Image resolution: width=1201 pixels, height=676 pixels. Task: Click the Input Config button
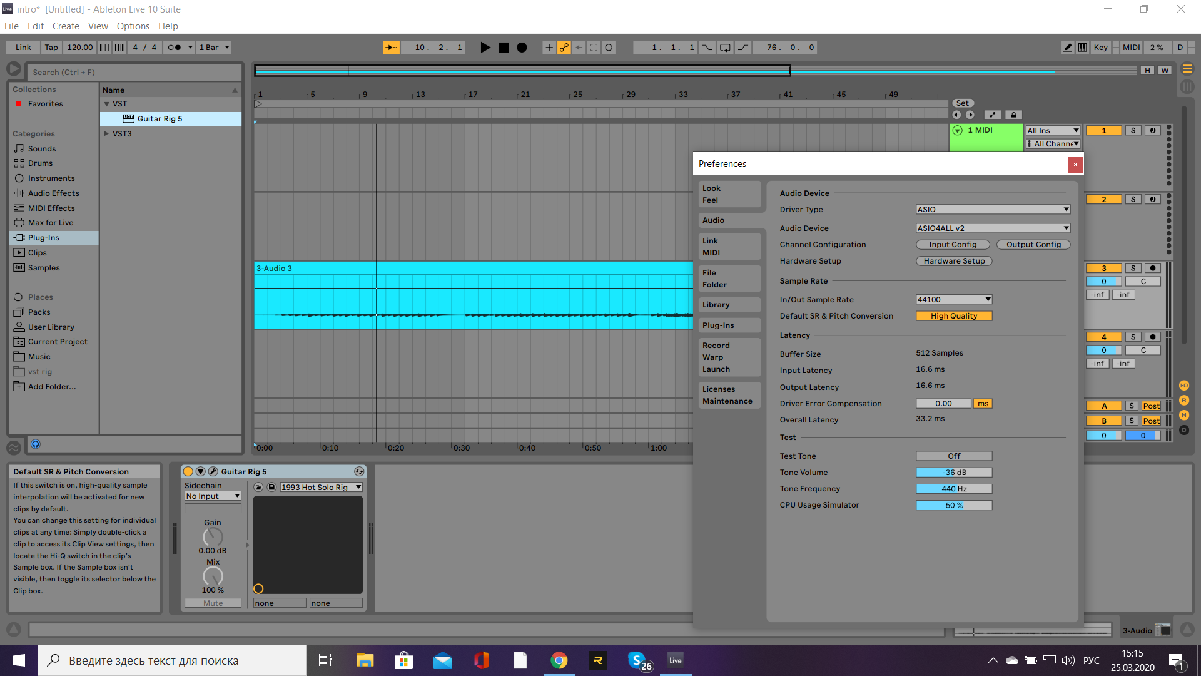pos(952,245)
